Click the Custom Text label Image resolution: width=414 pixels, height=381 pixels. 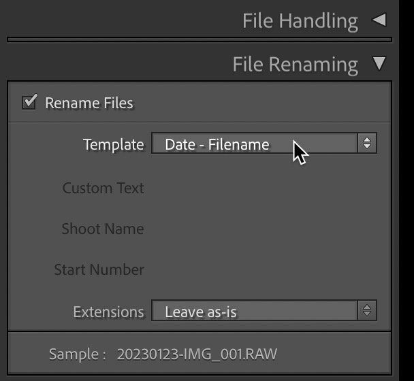click(103, 188)
